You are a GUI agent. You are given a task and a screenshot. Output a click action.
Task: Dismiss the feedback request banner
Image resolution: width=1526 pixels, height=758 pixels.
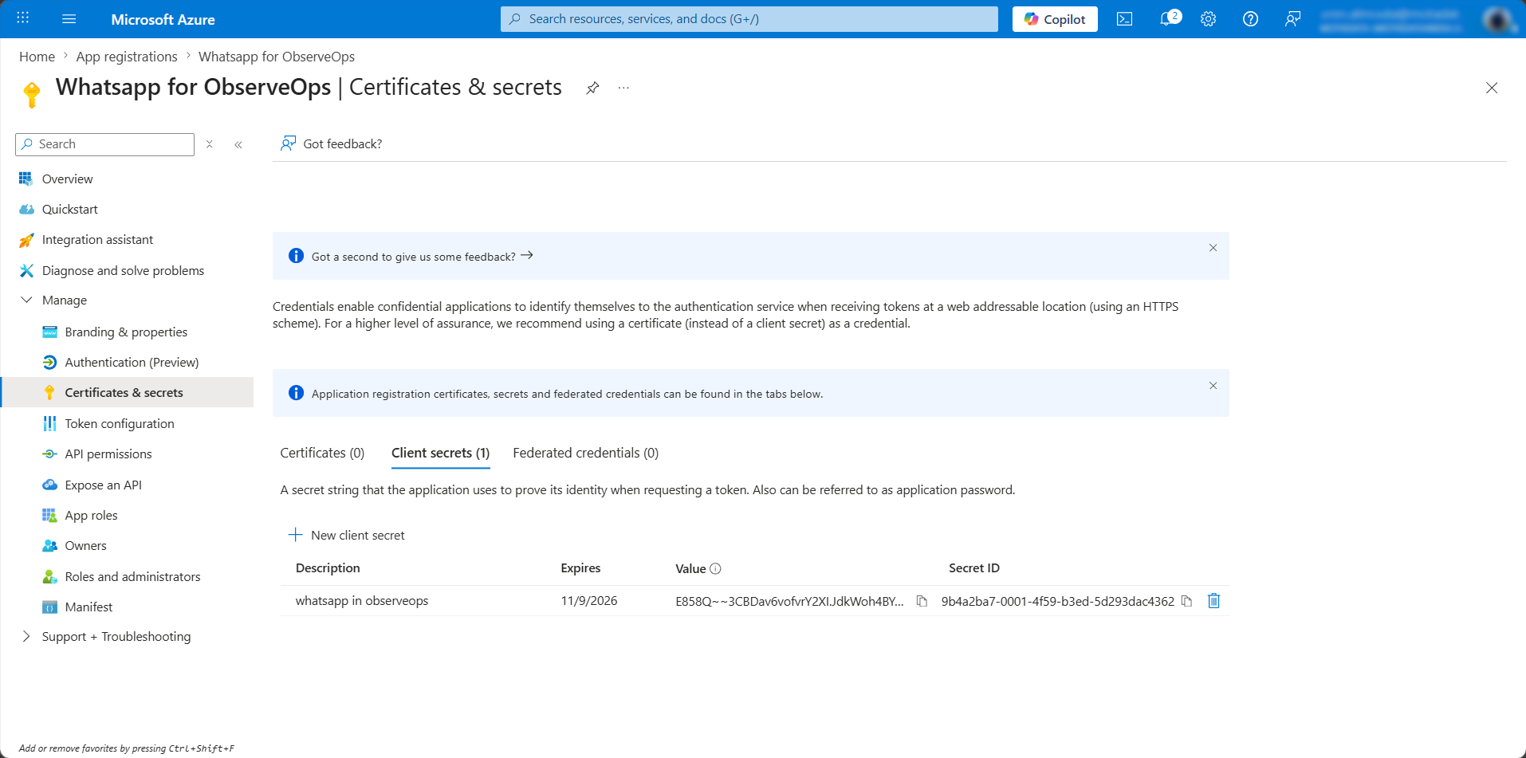(1213, 248)
